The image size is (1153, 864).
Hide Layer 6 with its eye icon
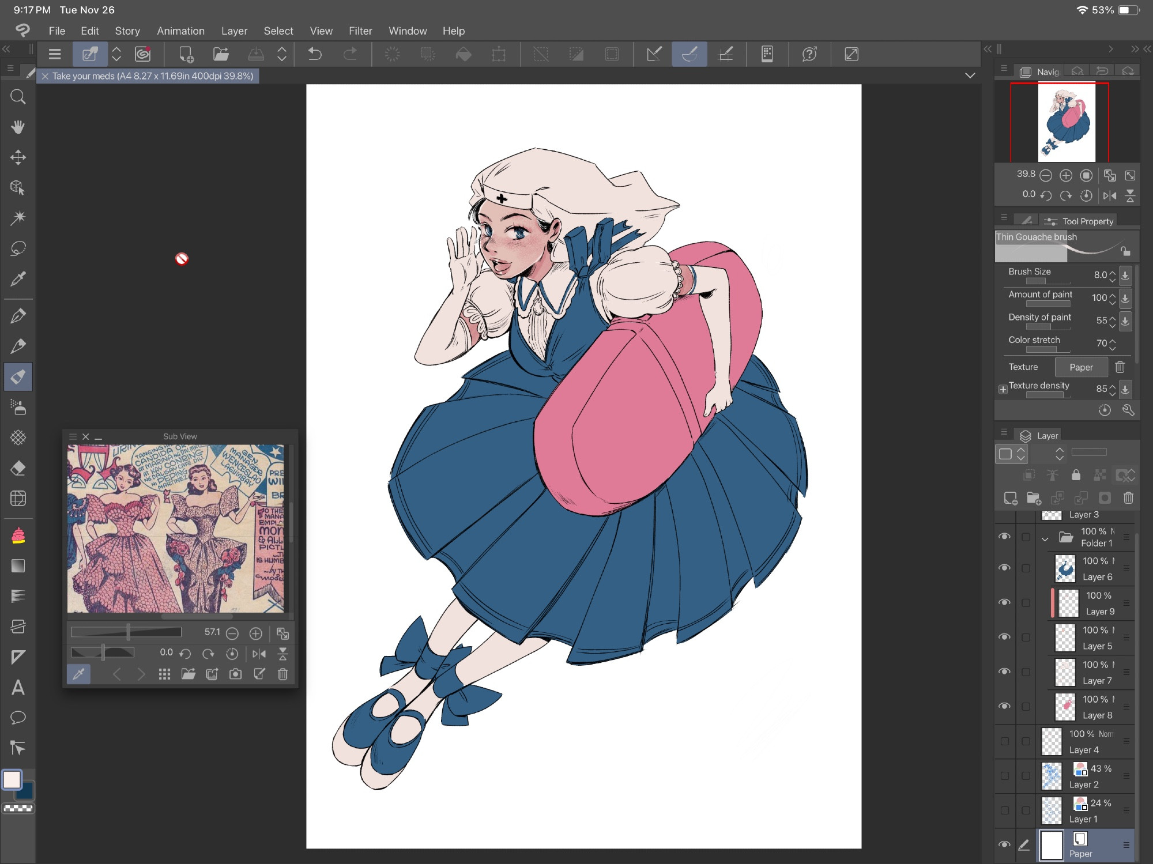pos(1004,568)
